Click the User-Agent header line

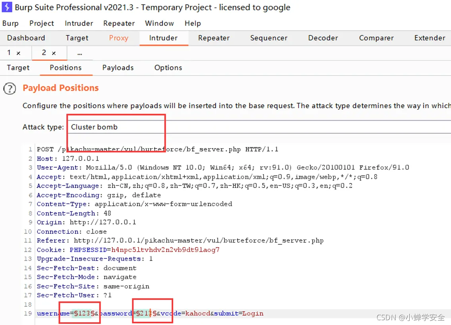click(x=223, y=167)
